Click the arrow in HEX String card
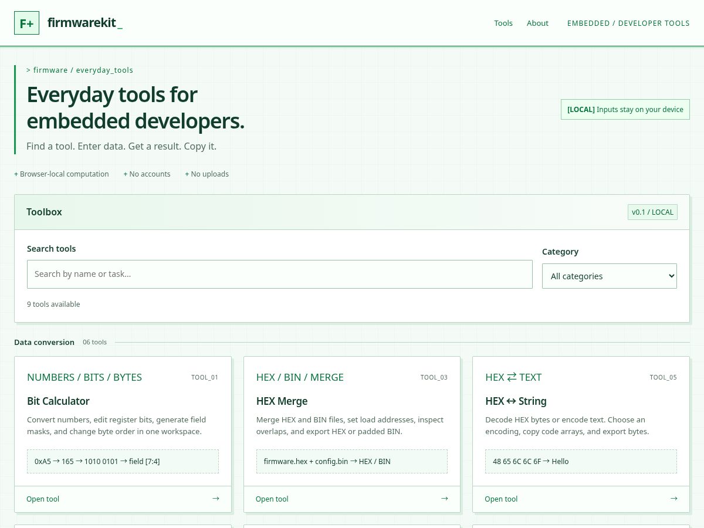This screenshot has width=704, height=528. pyautogui.click(x=673, y=499)
